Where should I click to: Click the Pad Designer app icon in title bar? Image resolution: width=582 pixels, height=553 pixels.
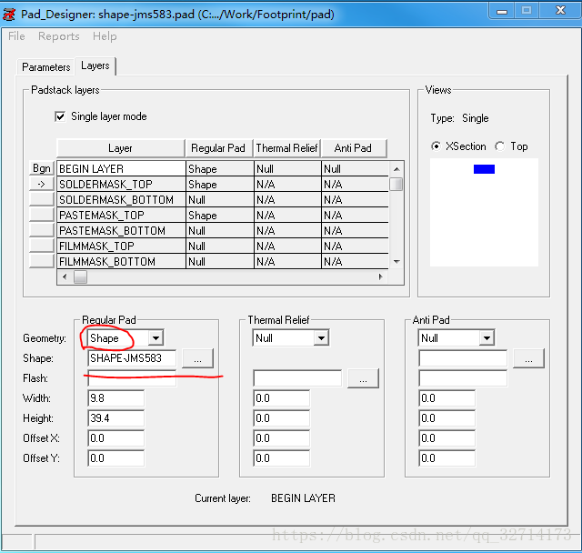(10, 12)
